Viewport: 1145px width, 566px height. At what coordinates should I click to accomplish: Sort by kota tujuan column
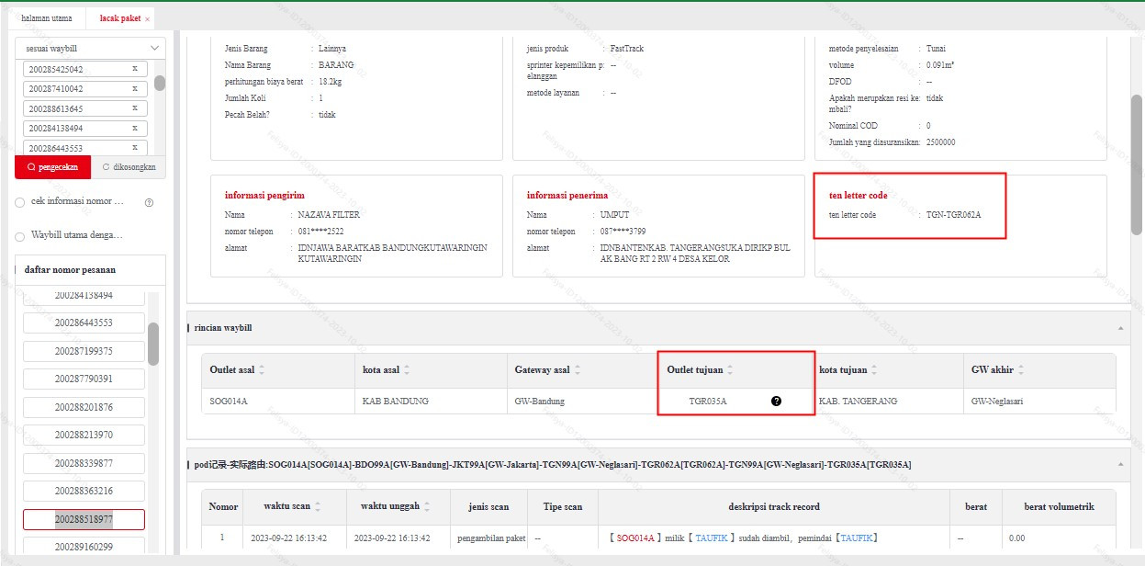[874, 370]
